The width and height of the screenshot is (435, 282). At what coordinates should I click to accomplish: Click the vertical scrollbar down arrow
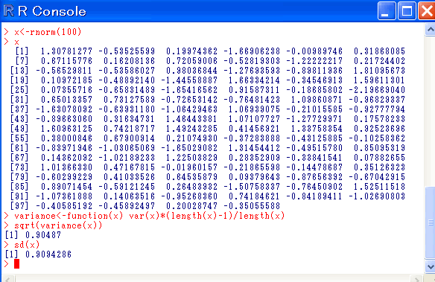(431, 266)
